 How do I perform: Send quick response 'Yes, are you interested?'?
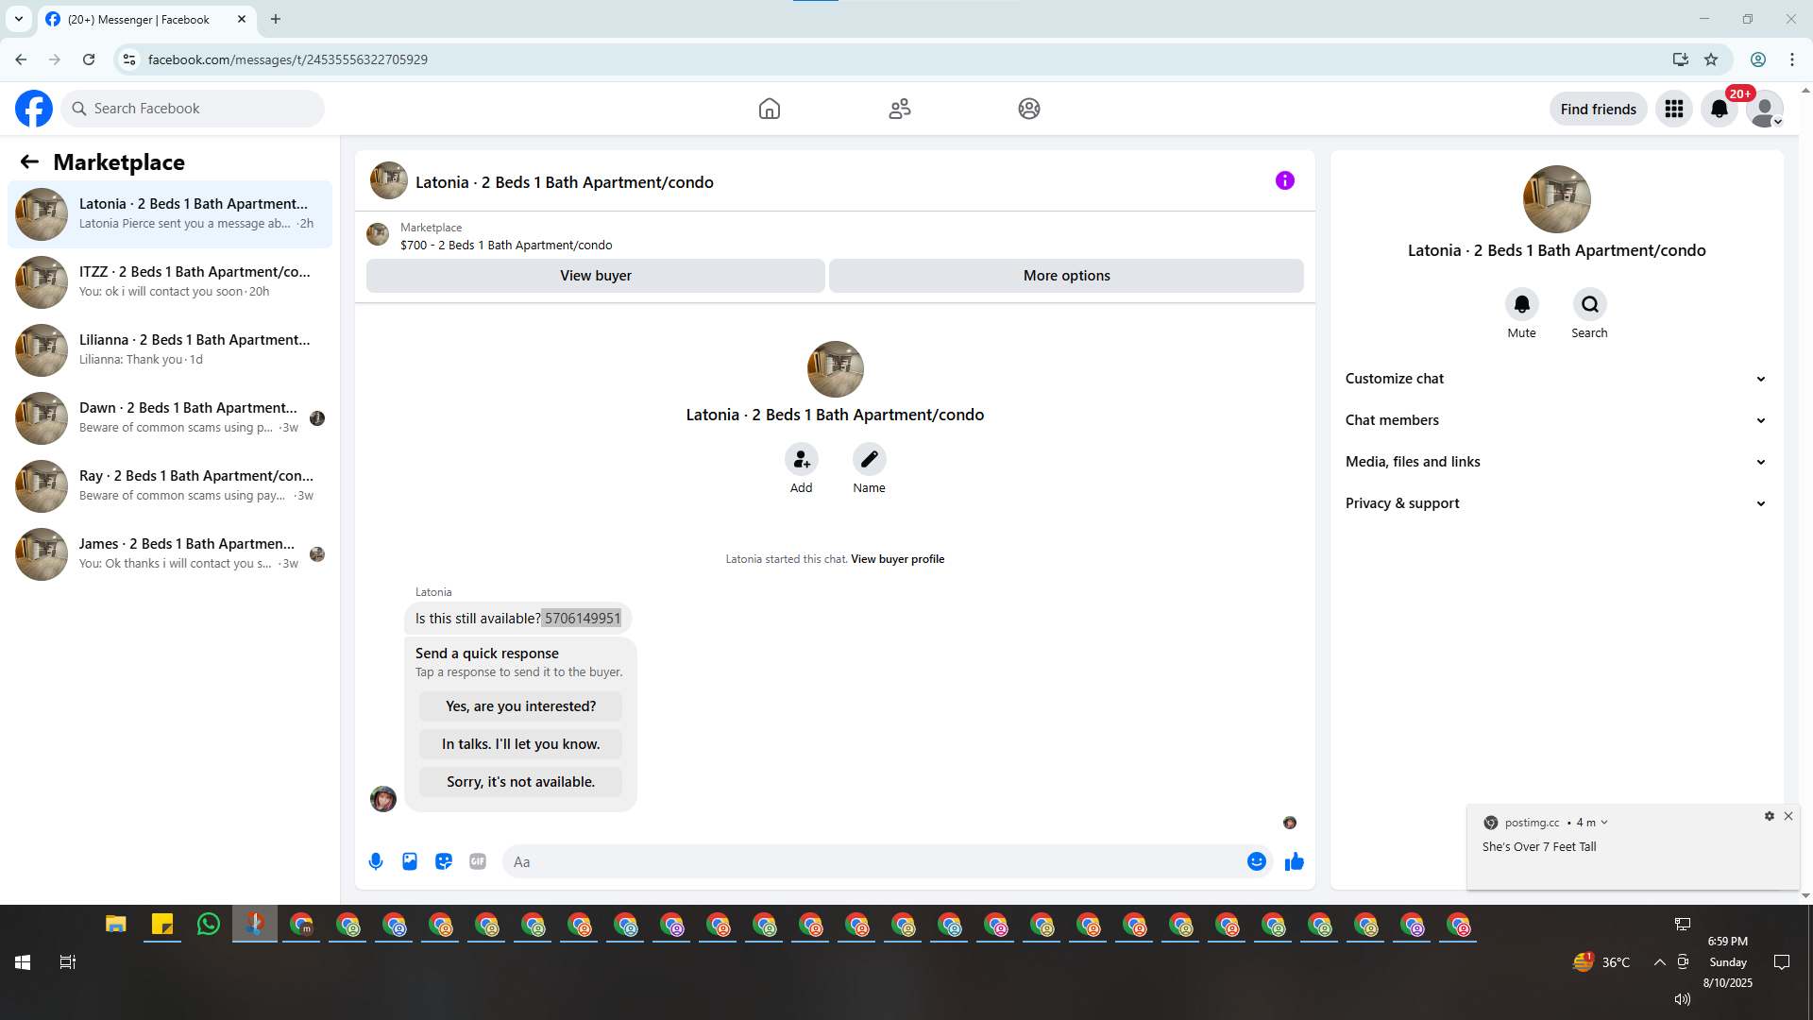(520, 706)
